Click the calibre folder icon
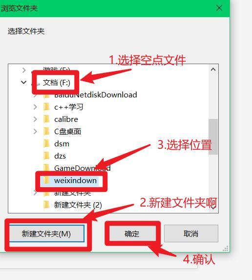Image resolution: width=252 pixels, height=280 pixels. pyautogui.click(x=47, y=119)
